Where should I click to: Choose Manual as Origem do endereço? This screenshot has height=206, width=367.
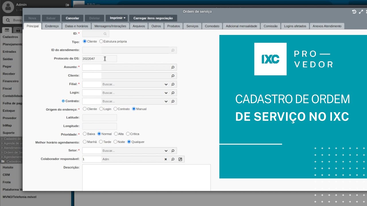tap(134, 109)
